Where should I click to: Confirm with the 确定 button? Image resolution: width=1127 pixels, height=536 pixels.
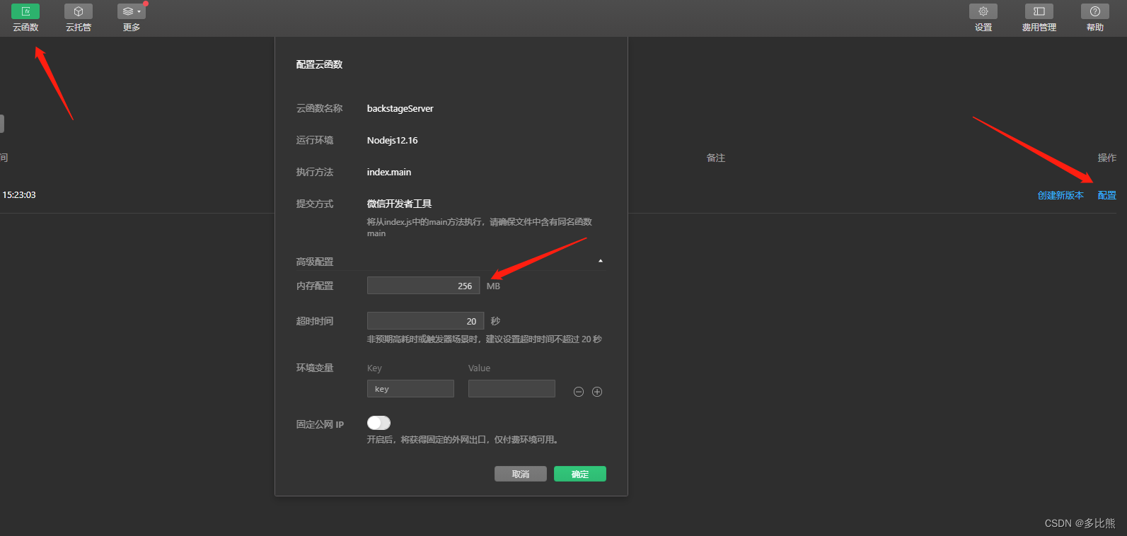(580, 474)
